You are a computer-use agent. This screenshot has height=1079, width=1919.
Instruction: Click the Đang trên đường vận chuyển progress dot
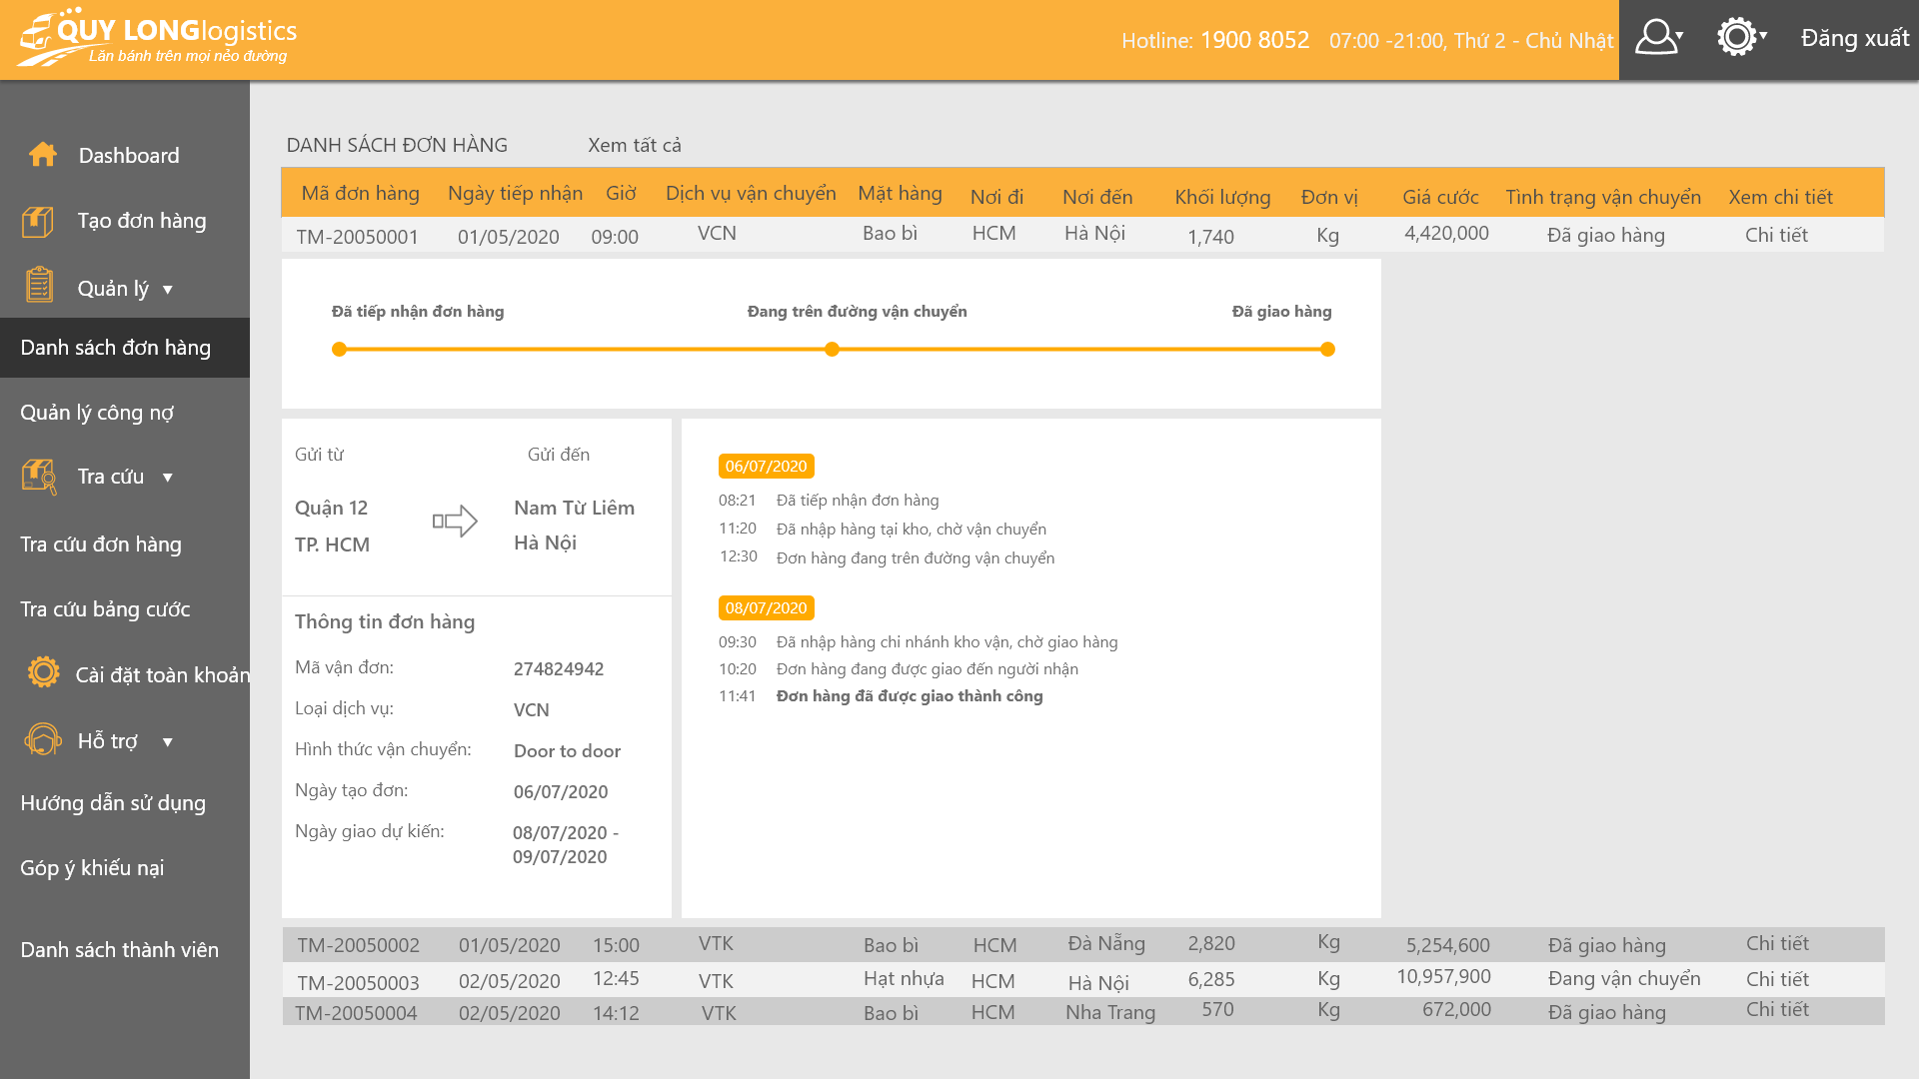tap(832, 350)
